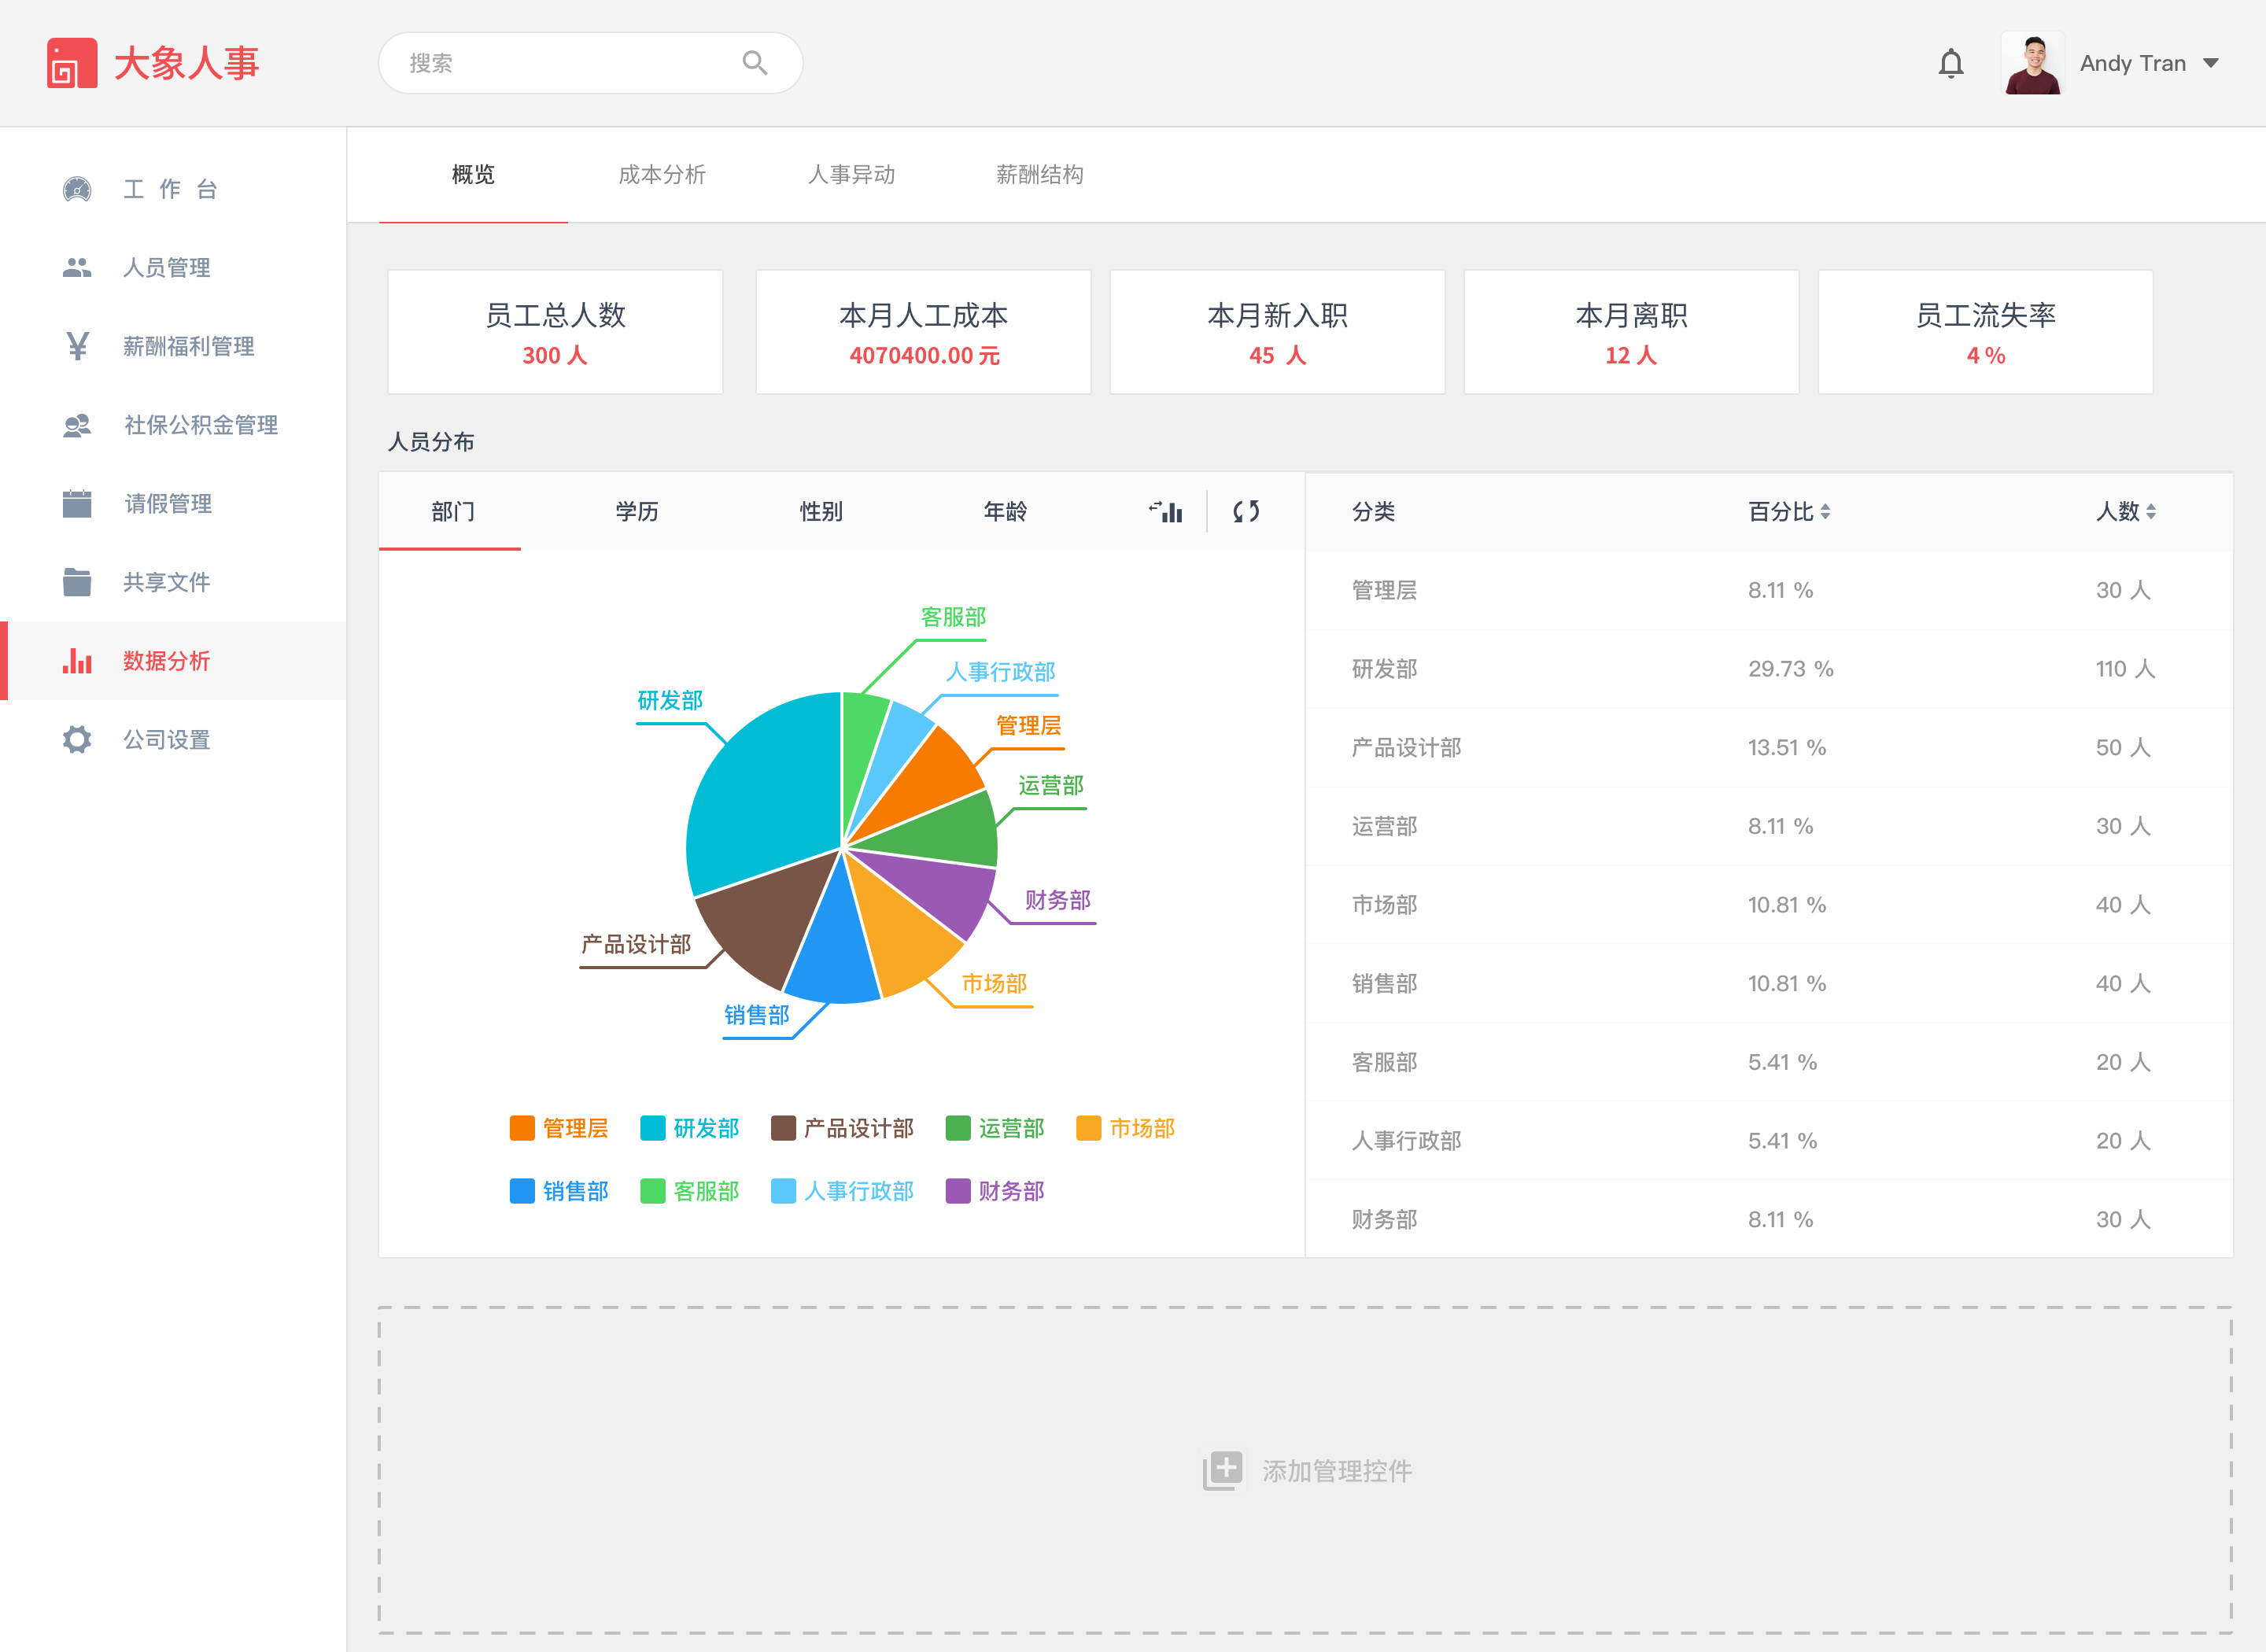
Task: Click into the 搜索 search field
Action: (560, 63)
